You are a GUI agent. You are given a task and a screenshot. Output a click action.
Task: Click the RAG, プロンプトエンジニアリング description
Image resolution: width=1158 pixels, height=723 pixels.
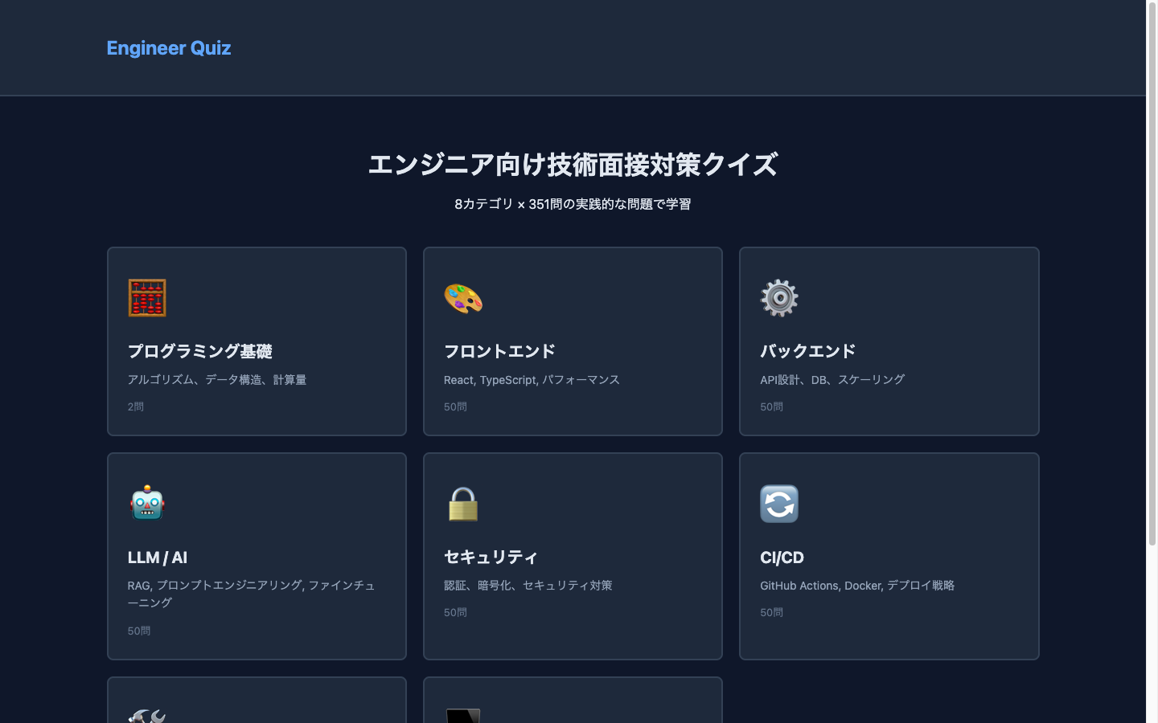click(251, 594)
